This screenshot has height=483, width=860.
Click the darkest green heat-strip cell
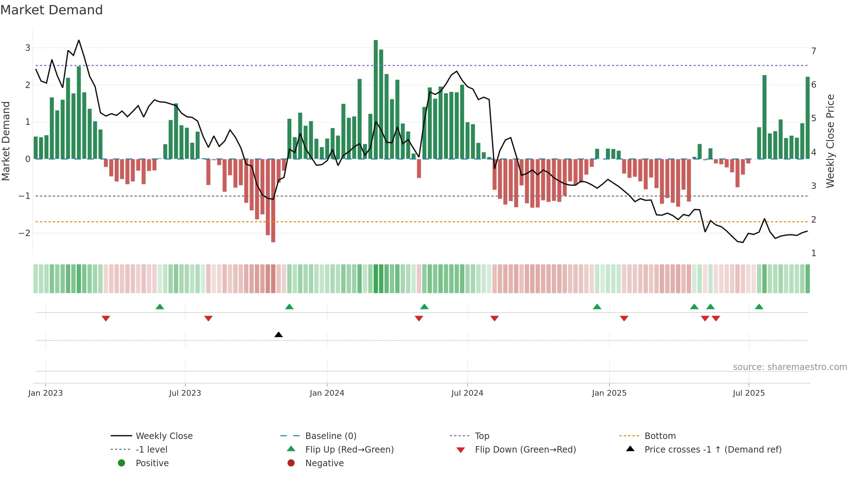(376, 279)
